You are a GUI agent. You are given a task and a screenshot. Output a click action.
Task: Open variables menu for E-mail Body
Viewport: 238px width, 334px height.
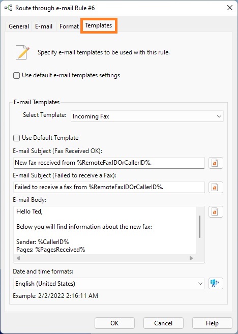[x=216, y=211]
